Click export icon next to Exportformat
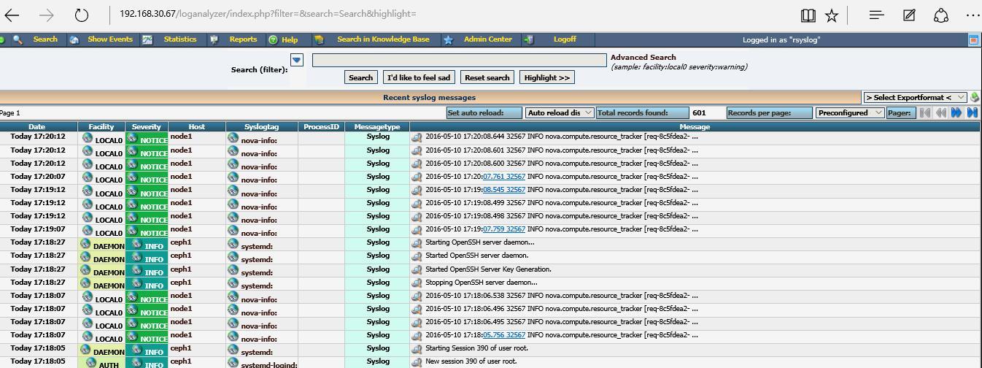 click(x=975, y=97)
